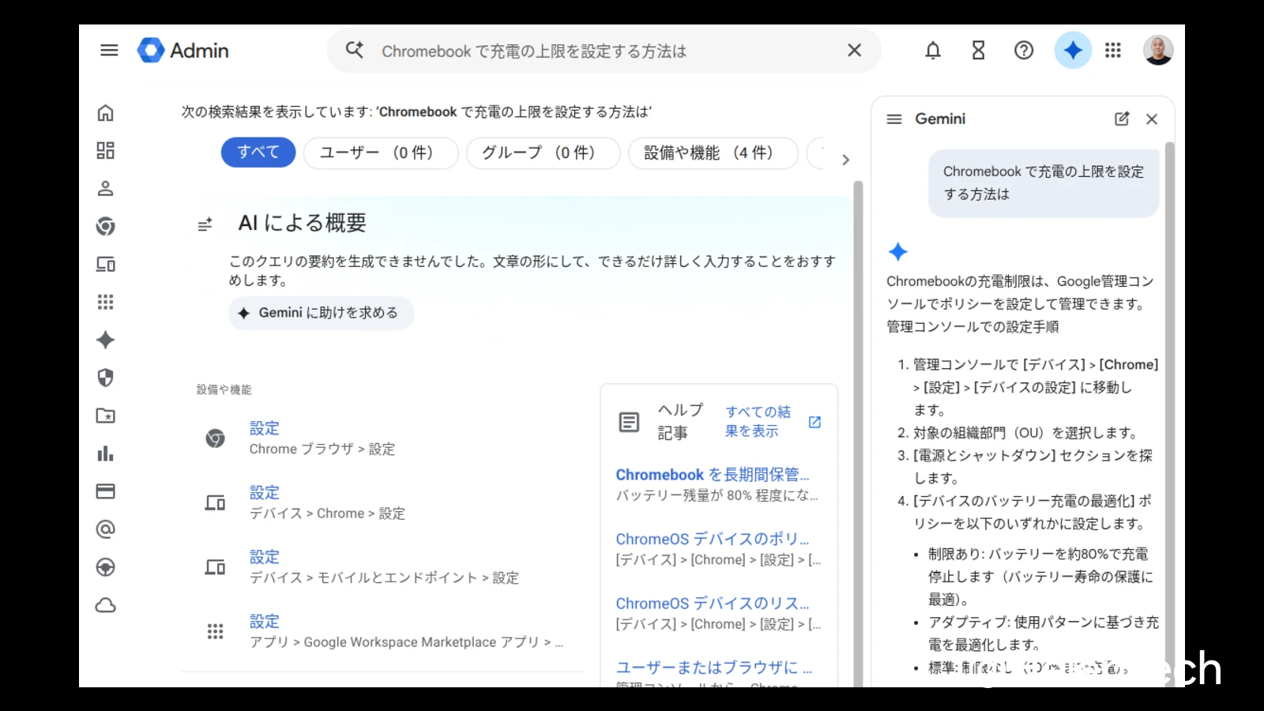Click the 次の検索結果を表示しています heading text

click(x=416, y=112)
